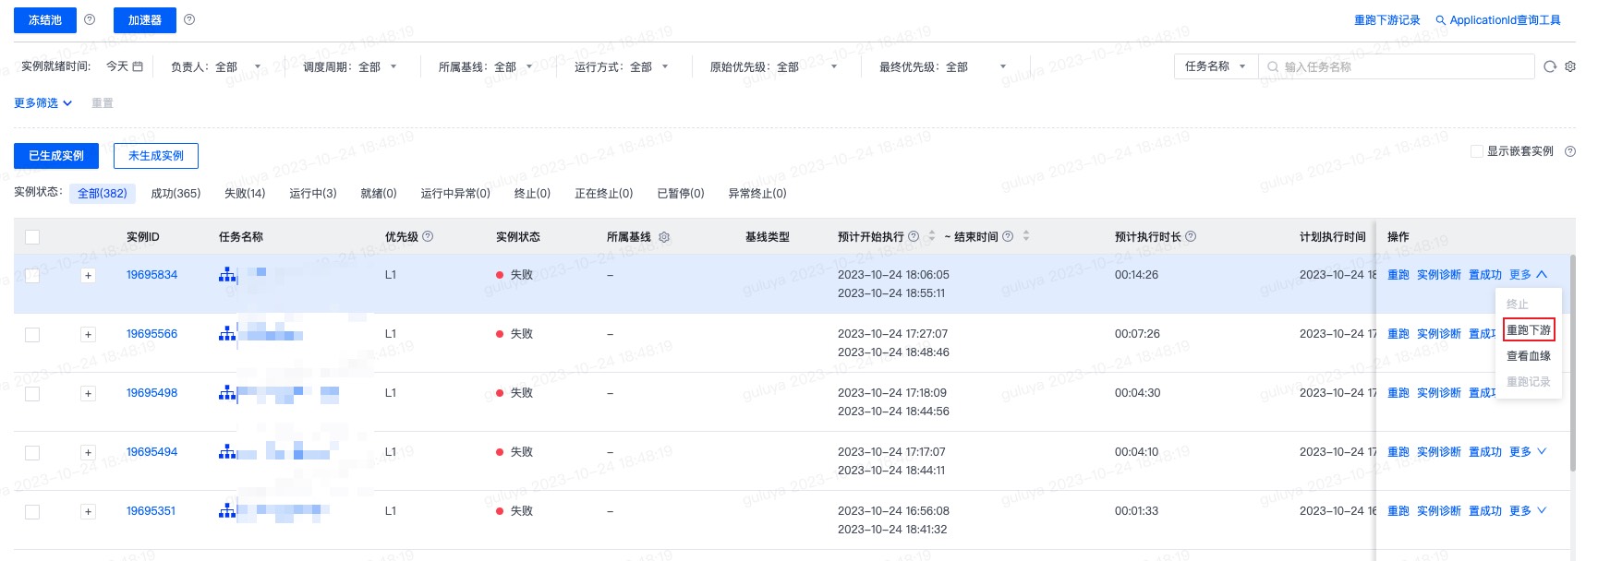Image resolution: width=1598 pixels, height=561 pixels.
Task: Tick checkbox for instance 19695834
Action: coord(32,275)
